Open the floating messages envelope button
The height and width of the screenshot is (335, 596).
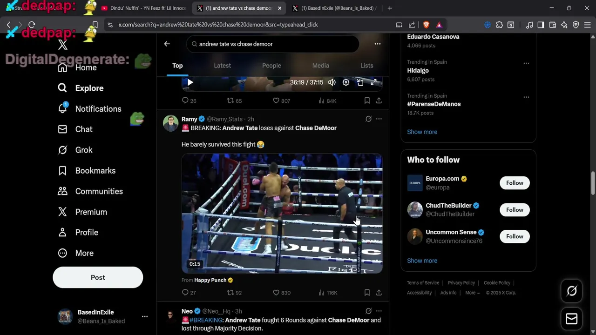pos(571,319)
